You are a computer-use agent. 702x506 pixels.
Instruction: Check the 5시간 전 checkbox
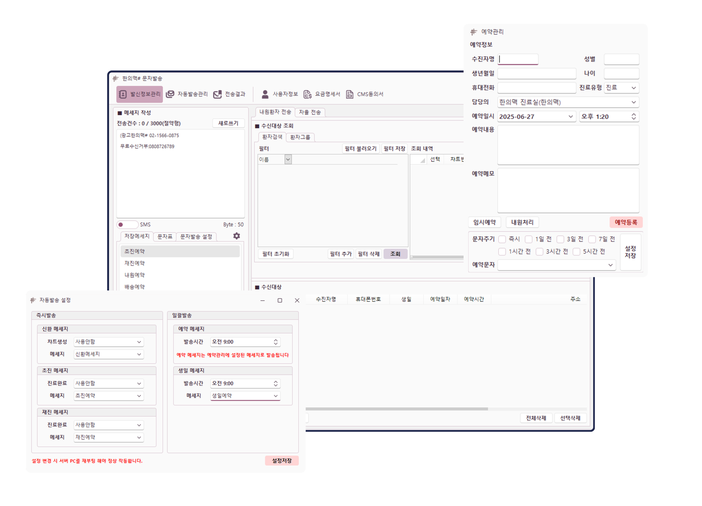pos(577,252)
